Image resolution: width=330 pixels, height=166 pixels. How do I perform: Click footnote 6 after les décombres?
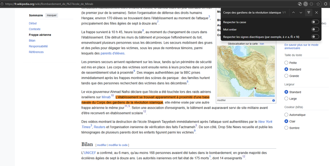click(188, 82)
